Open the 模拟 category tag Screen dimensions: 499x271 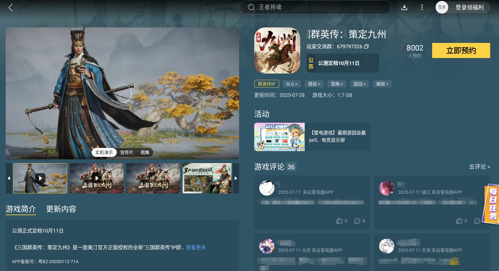[314, 84]
